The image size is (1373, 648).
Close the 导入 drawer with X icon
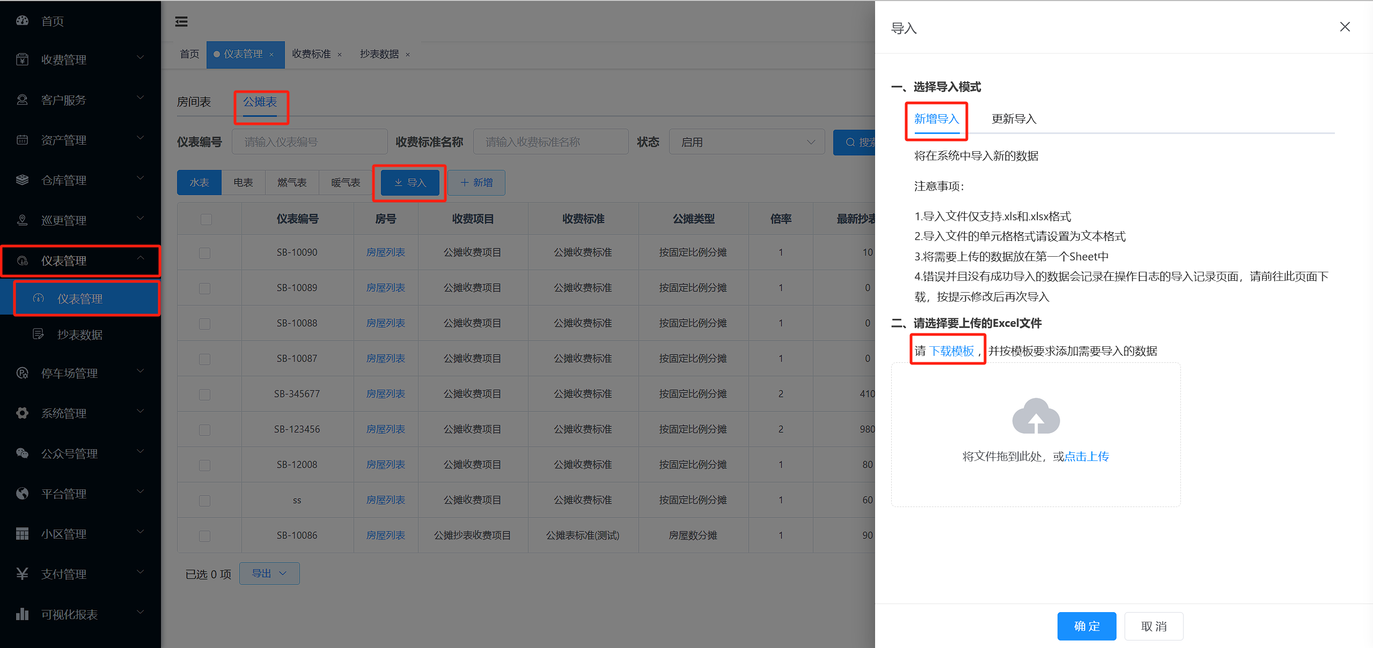tap(1345, 27)
